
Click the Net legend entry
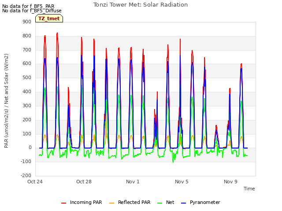[x=166, y=202]
